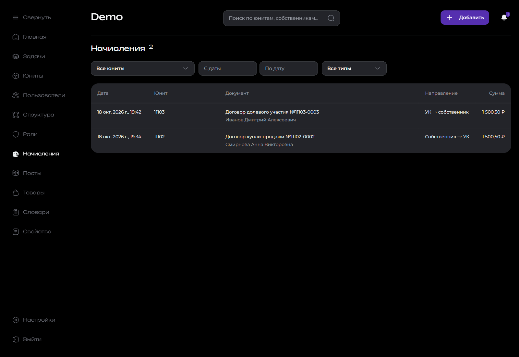Click the Пользователи people icon
The image size is (519, 357).
pos(16,95)
